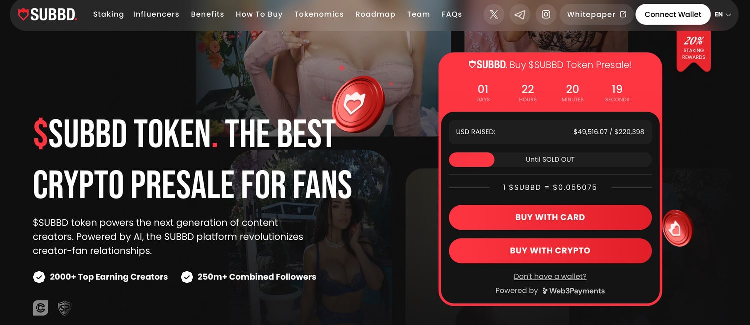Viewport: 750px width, 325px height.
Task: Click the Coinsult audit badge icon
Action: (40, 308)
